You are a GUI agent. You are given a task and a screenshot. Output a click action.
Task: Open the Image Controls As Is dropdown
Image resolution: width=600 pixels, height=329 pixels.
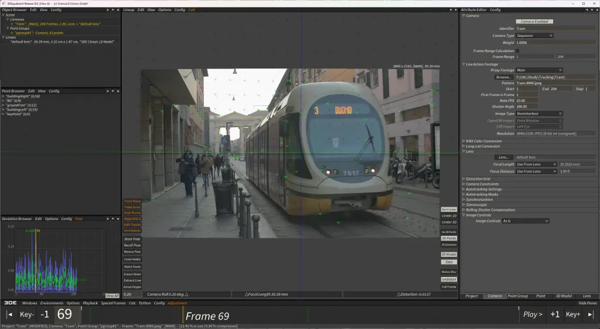(x=526, y=221)
